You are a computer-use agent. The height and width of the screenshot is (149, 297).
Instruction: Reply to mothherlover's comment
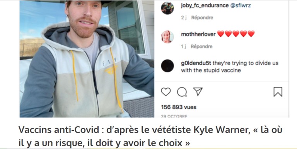coord(201,46)
